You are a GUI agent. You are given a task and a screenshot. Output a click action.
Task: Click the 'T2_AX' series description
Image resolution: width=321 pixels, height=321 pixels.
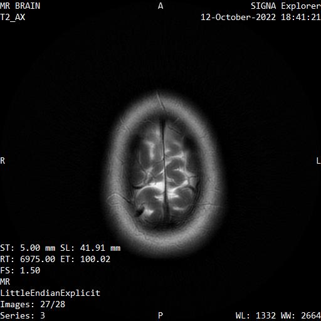coord(13,17)
